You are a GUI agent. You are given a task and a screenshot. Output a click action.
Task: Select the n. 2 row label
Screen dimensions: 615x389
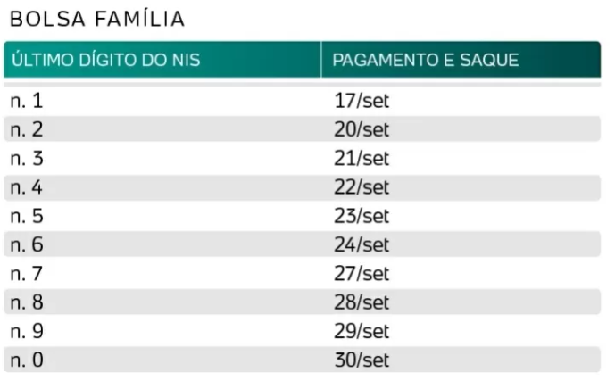click(x=27, y=129)
